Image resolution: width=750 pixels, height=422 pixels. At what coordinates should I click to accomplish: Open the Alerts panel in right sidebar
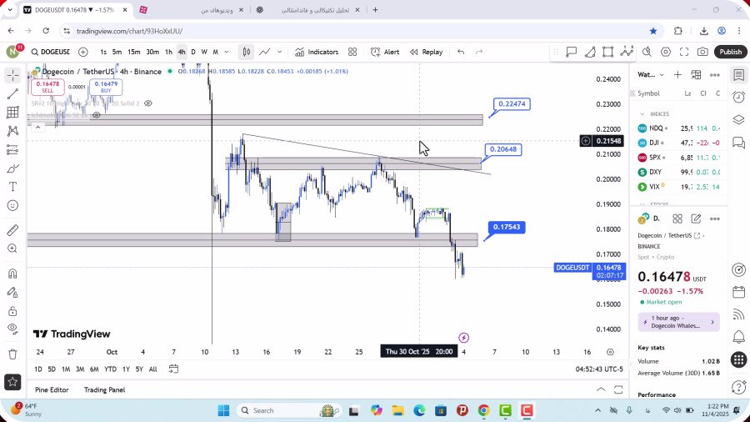738,98
